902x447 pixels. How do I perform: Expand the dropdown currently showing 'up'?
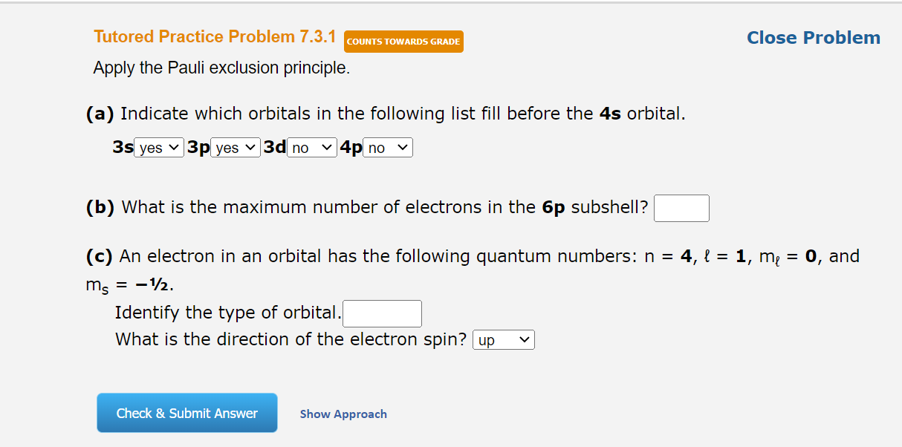504,339
